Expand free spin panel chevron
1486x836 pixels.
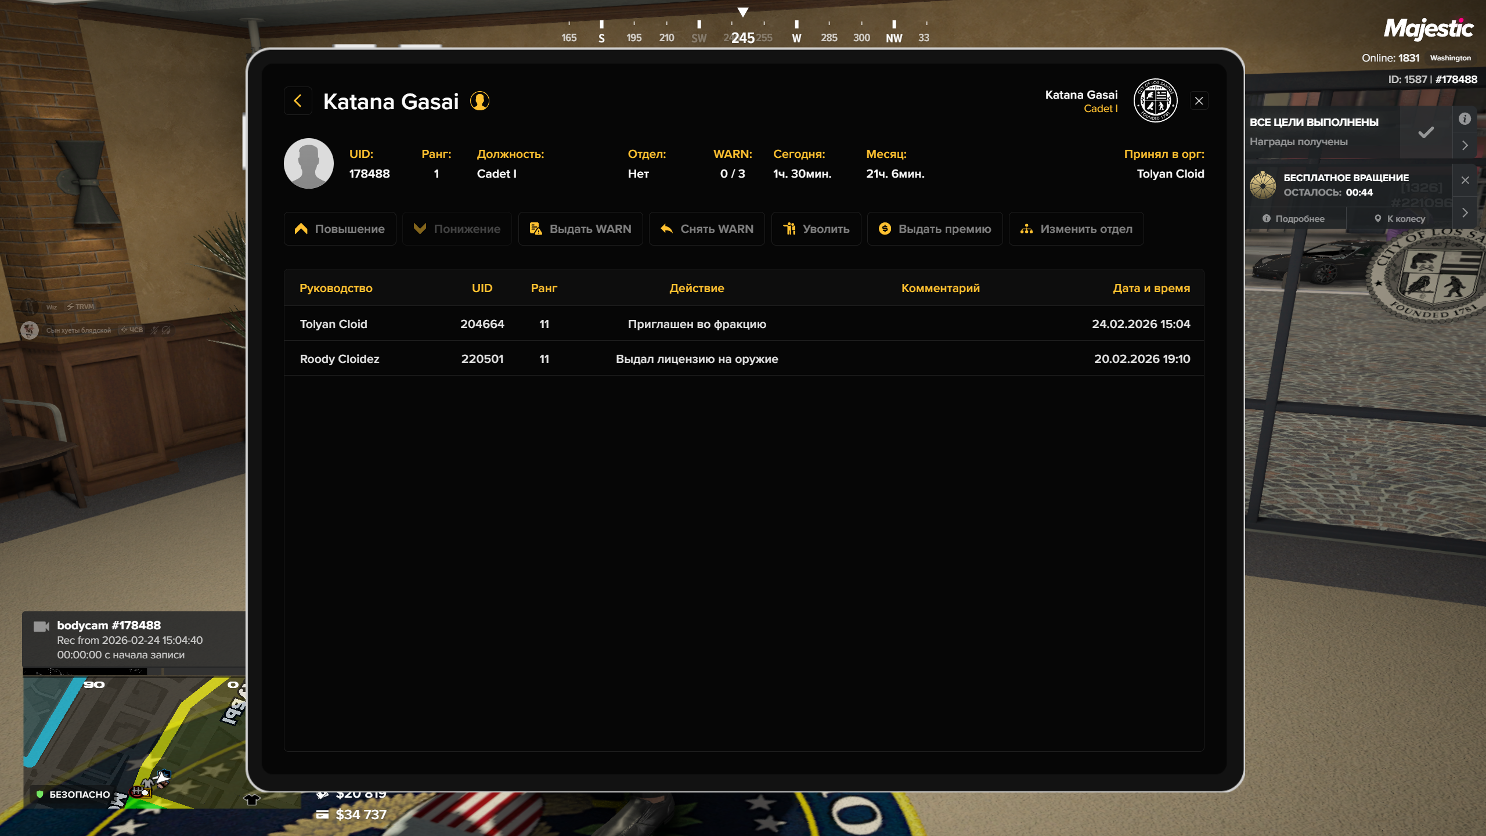(1465, 212)
